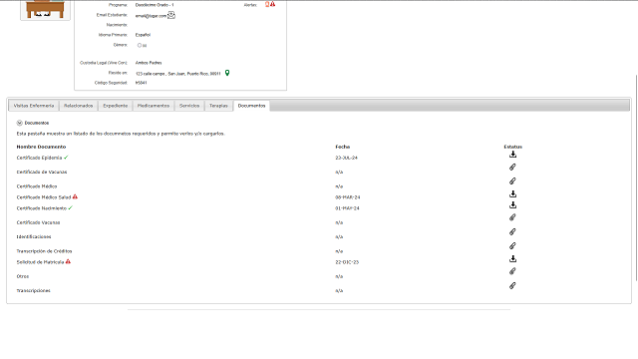Image resolution: width=638 pixels, height=359 pixels.
Task: Open the Expediente tab
Action: click(x=116, y=106)
